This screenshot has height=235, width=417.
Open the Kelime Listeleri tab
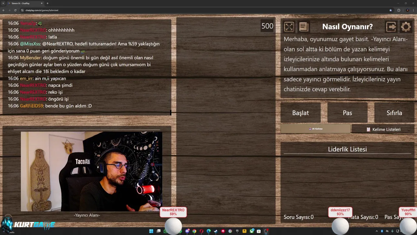pos(383,129)
